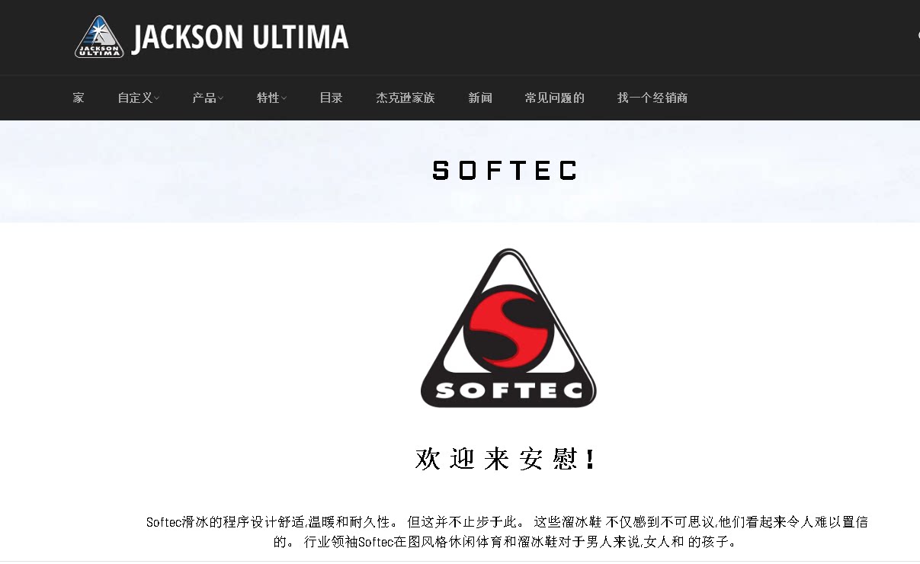Viewport: 920px width, 564px height.
Task: Click the Softec滑冰 description paragraph
Action: 507,532
